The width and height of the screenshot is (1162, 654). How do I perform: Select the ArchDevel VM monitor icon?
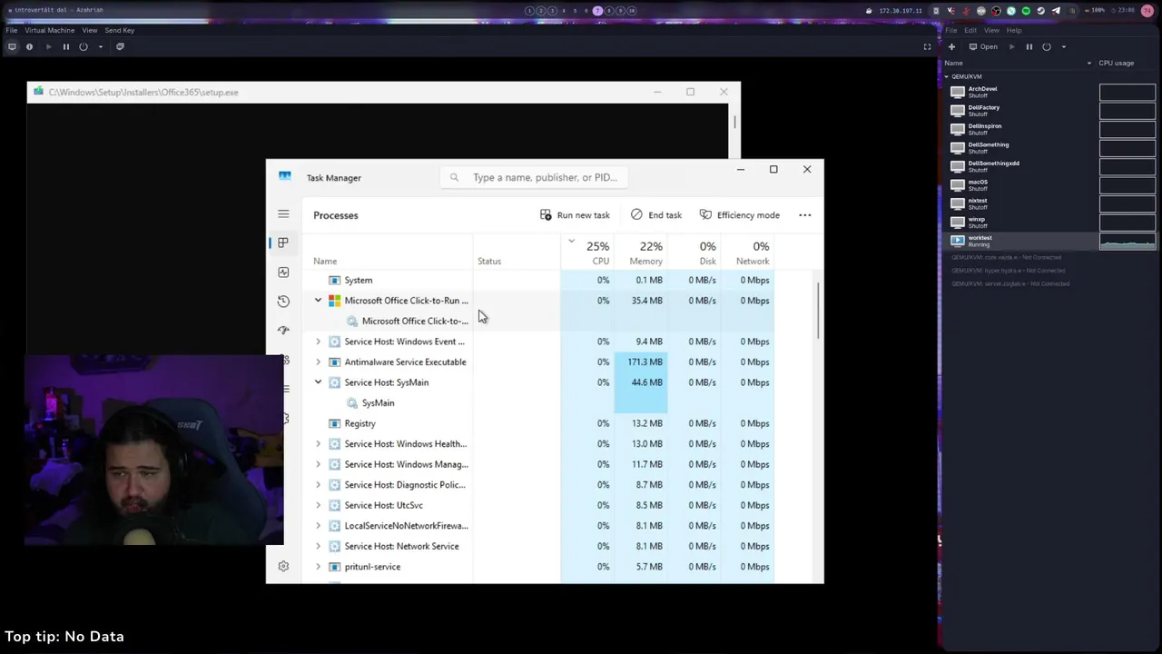point(957,92)
